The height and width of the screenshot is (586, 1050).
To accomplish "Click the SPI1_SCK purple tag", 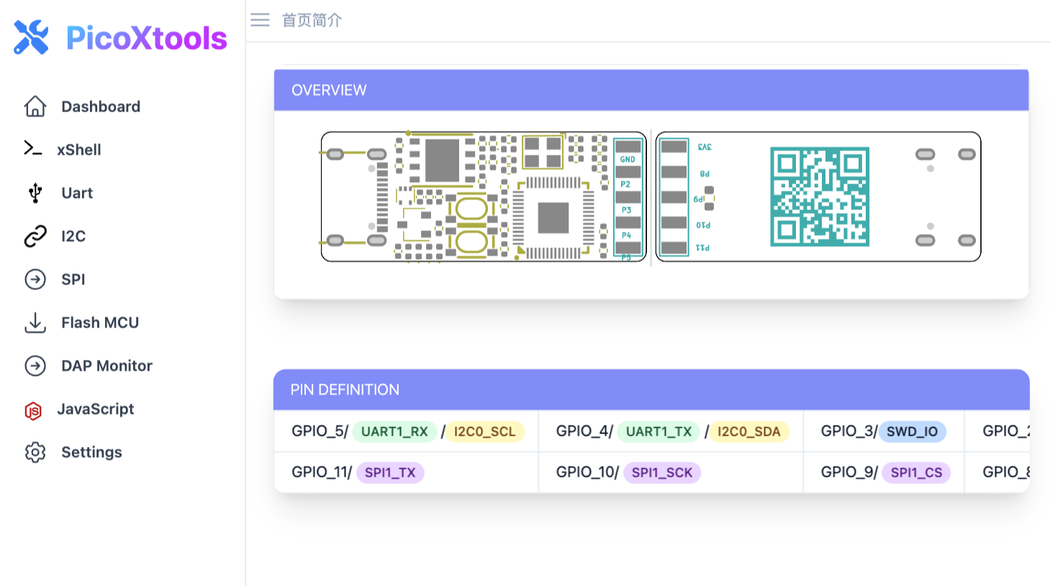I will 662,472.
